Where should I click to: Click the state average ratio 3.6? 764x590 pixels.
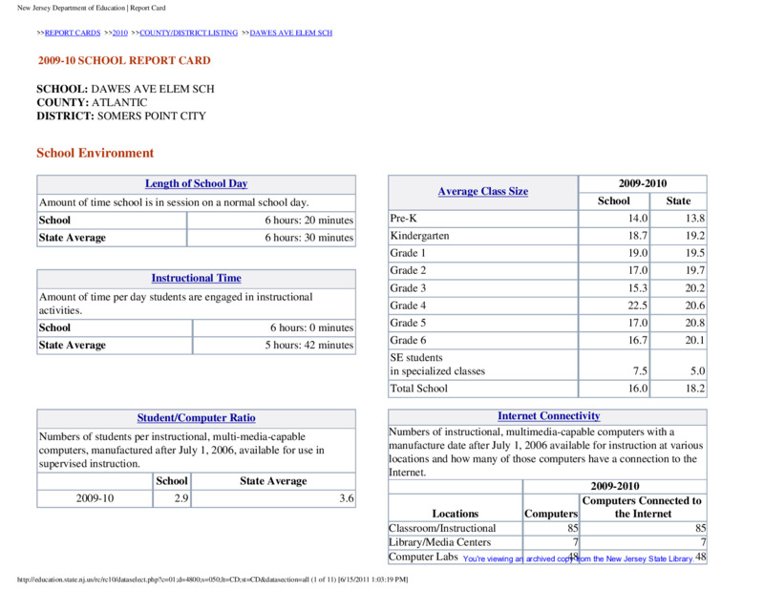click(x=347, y=498)
